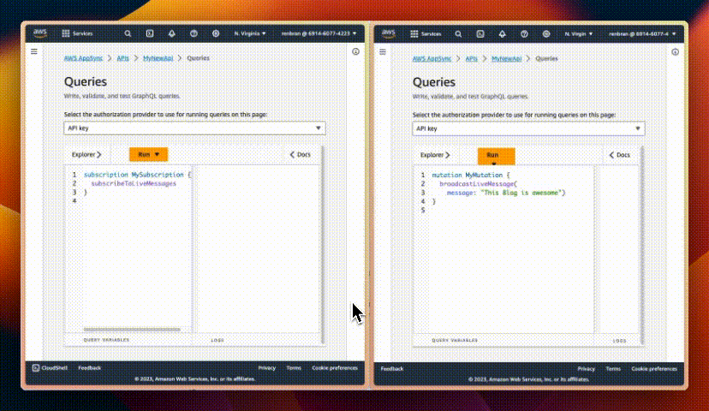Open help icon in left window header
This screenshot has height=411, width=709.
pyautogui.click(x=194, y=33)
